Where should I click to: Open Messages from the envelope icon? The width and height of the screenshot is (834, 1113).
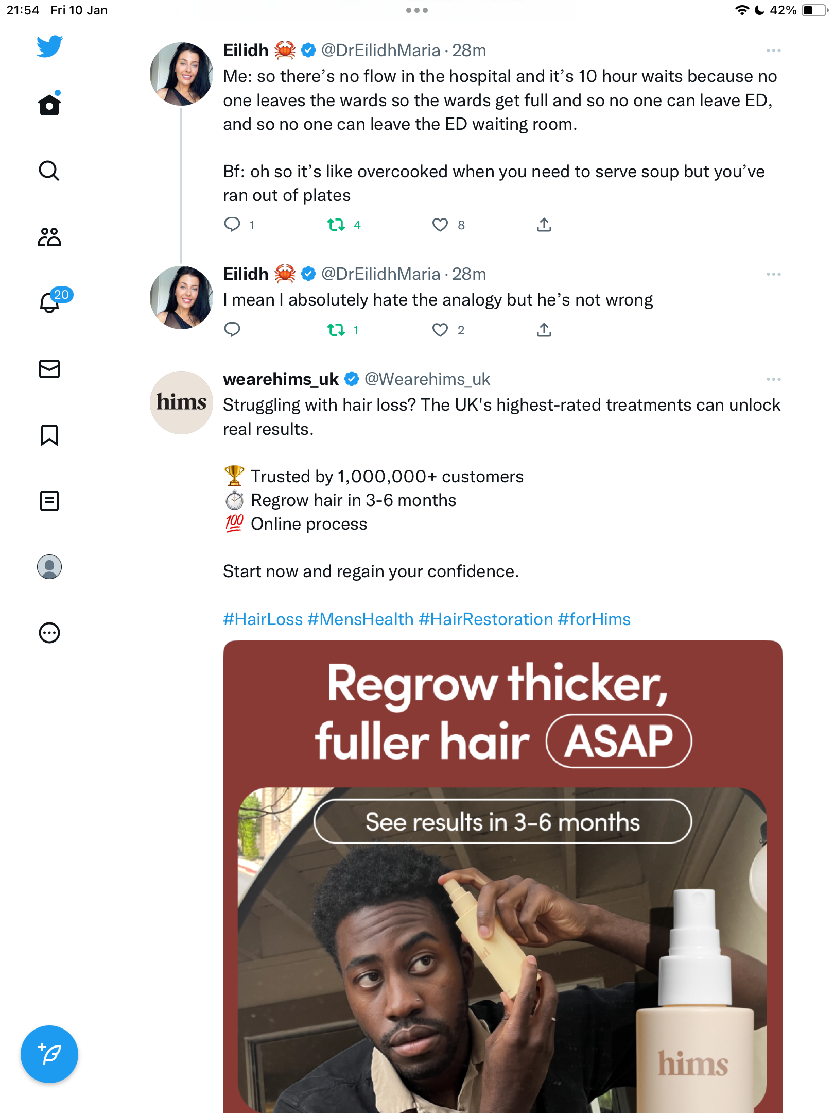tap(49, 369)
